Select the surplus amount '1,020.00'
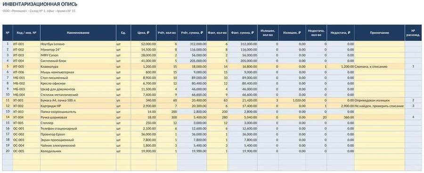424x173 pixels. pos(292,100)
